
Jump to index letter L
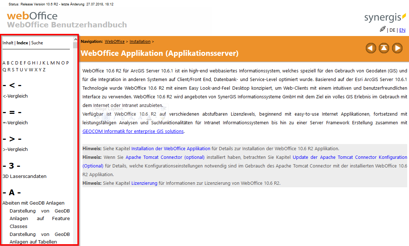click(x=48, y=63)
